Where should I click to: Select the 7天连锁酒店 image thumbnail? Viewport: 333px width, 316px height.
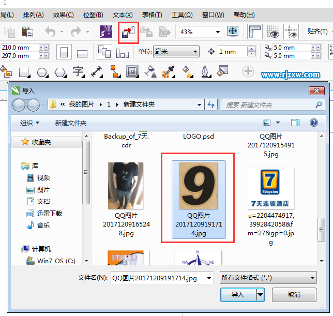270,188
